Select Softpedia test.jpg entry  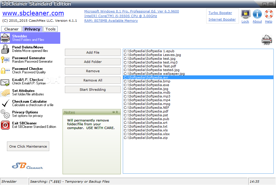click(x=198, y=59)
